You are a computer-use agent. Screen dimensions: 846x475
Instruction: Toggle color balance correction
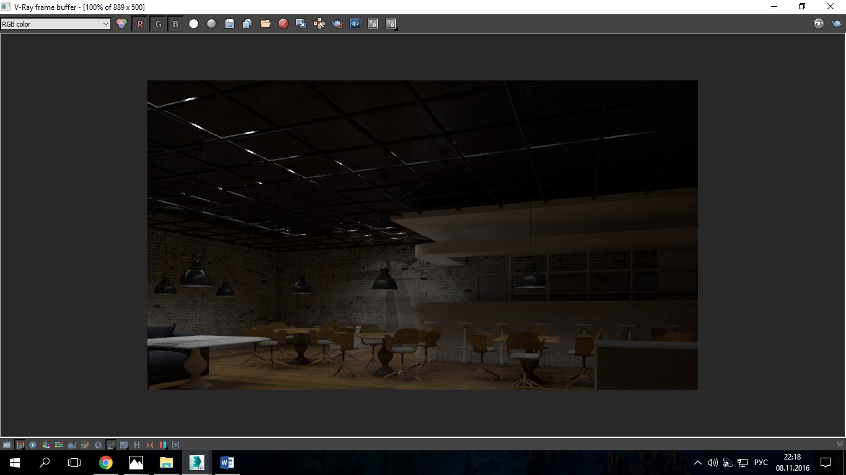click(x=59, y=445)
